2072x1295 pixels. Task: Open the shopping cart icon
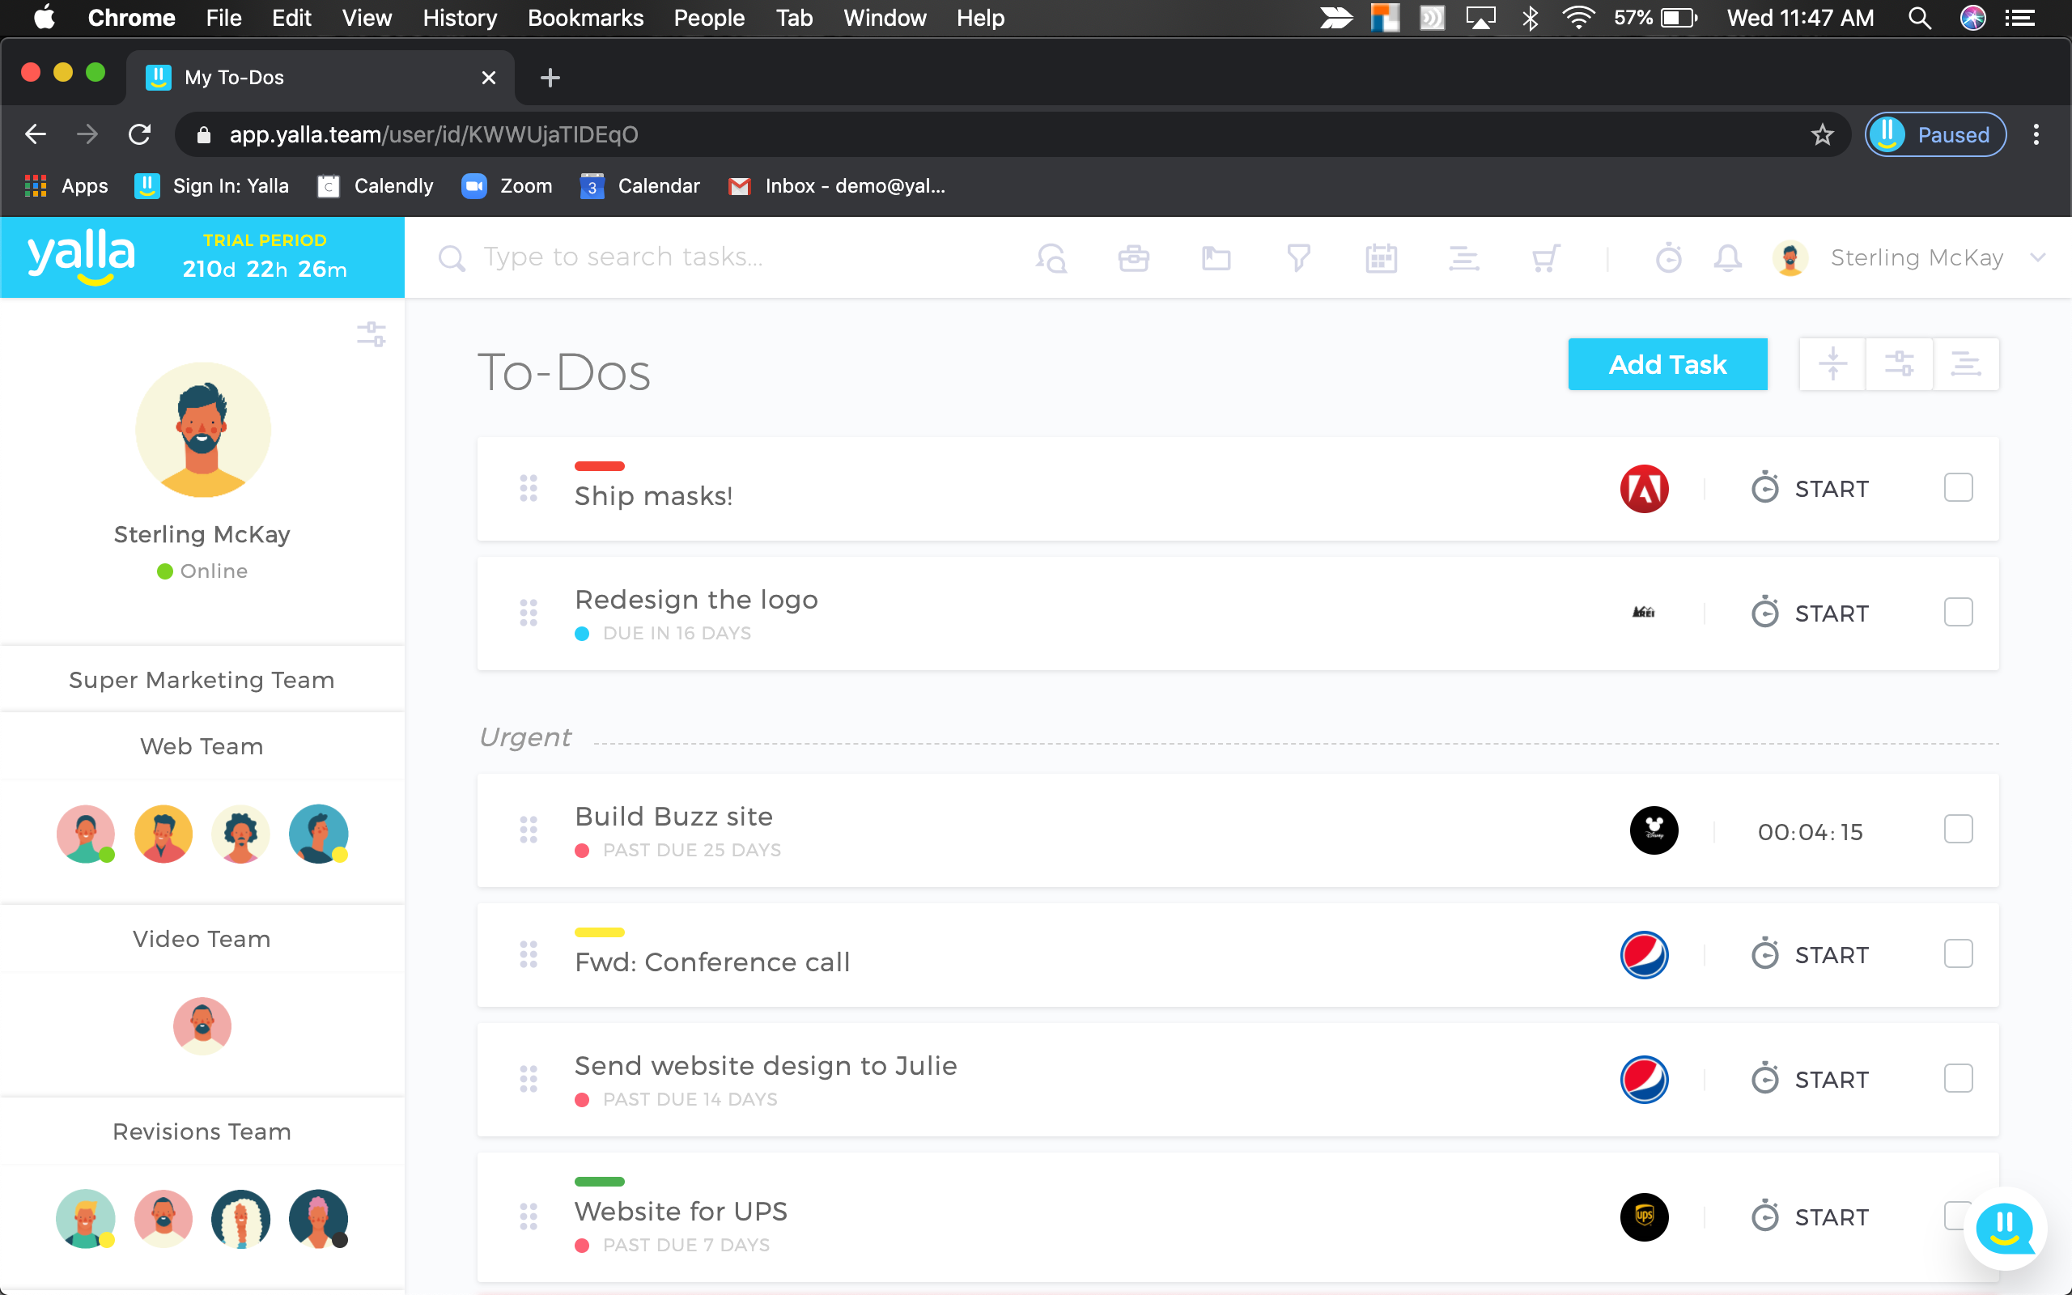[x=1545, y=258]
